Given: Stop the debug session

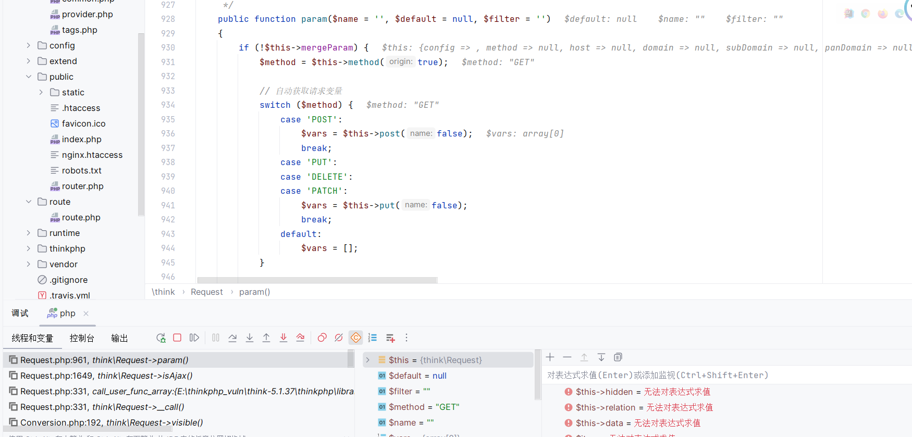Looking at the screenshot, I should point(177,338).
